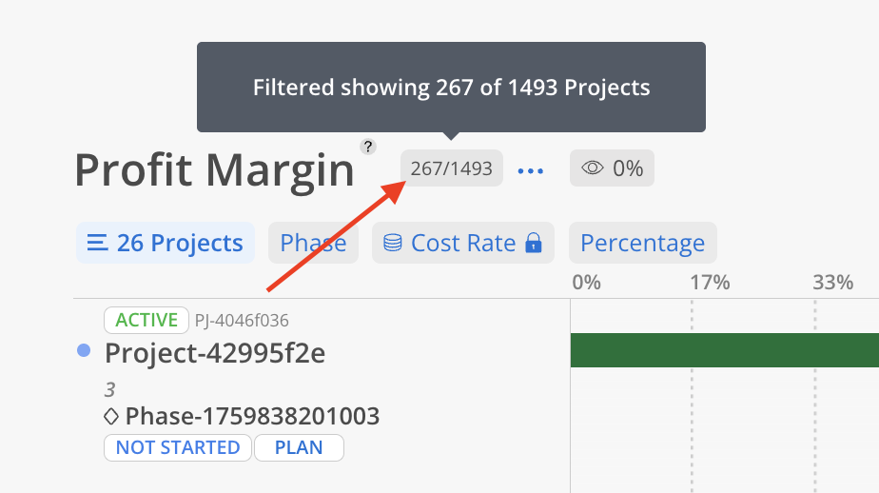Click the lock icon on Cost Rate
879x493 pixels.
pos(533,243)
